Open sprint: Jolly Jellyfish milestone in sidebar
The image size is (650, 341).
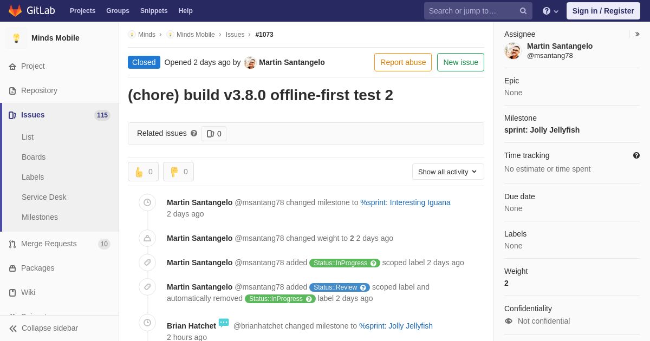[542, 130]
